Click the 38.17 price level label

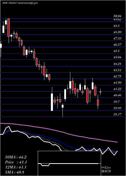coord(117,114)
